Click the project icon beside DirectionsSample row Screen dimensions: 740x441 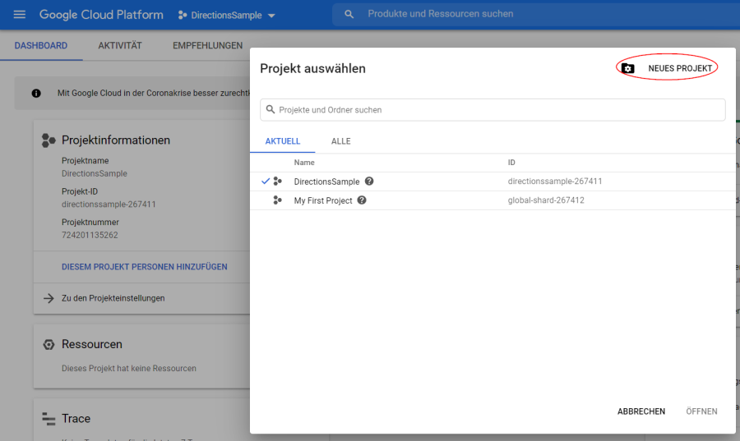pos(278,181)
